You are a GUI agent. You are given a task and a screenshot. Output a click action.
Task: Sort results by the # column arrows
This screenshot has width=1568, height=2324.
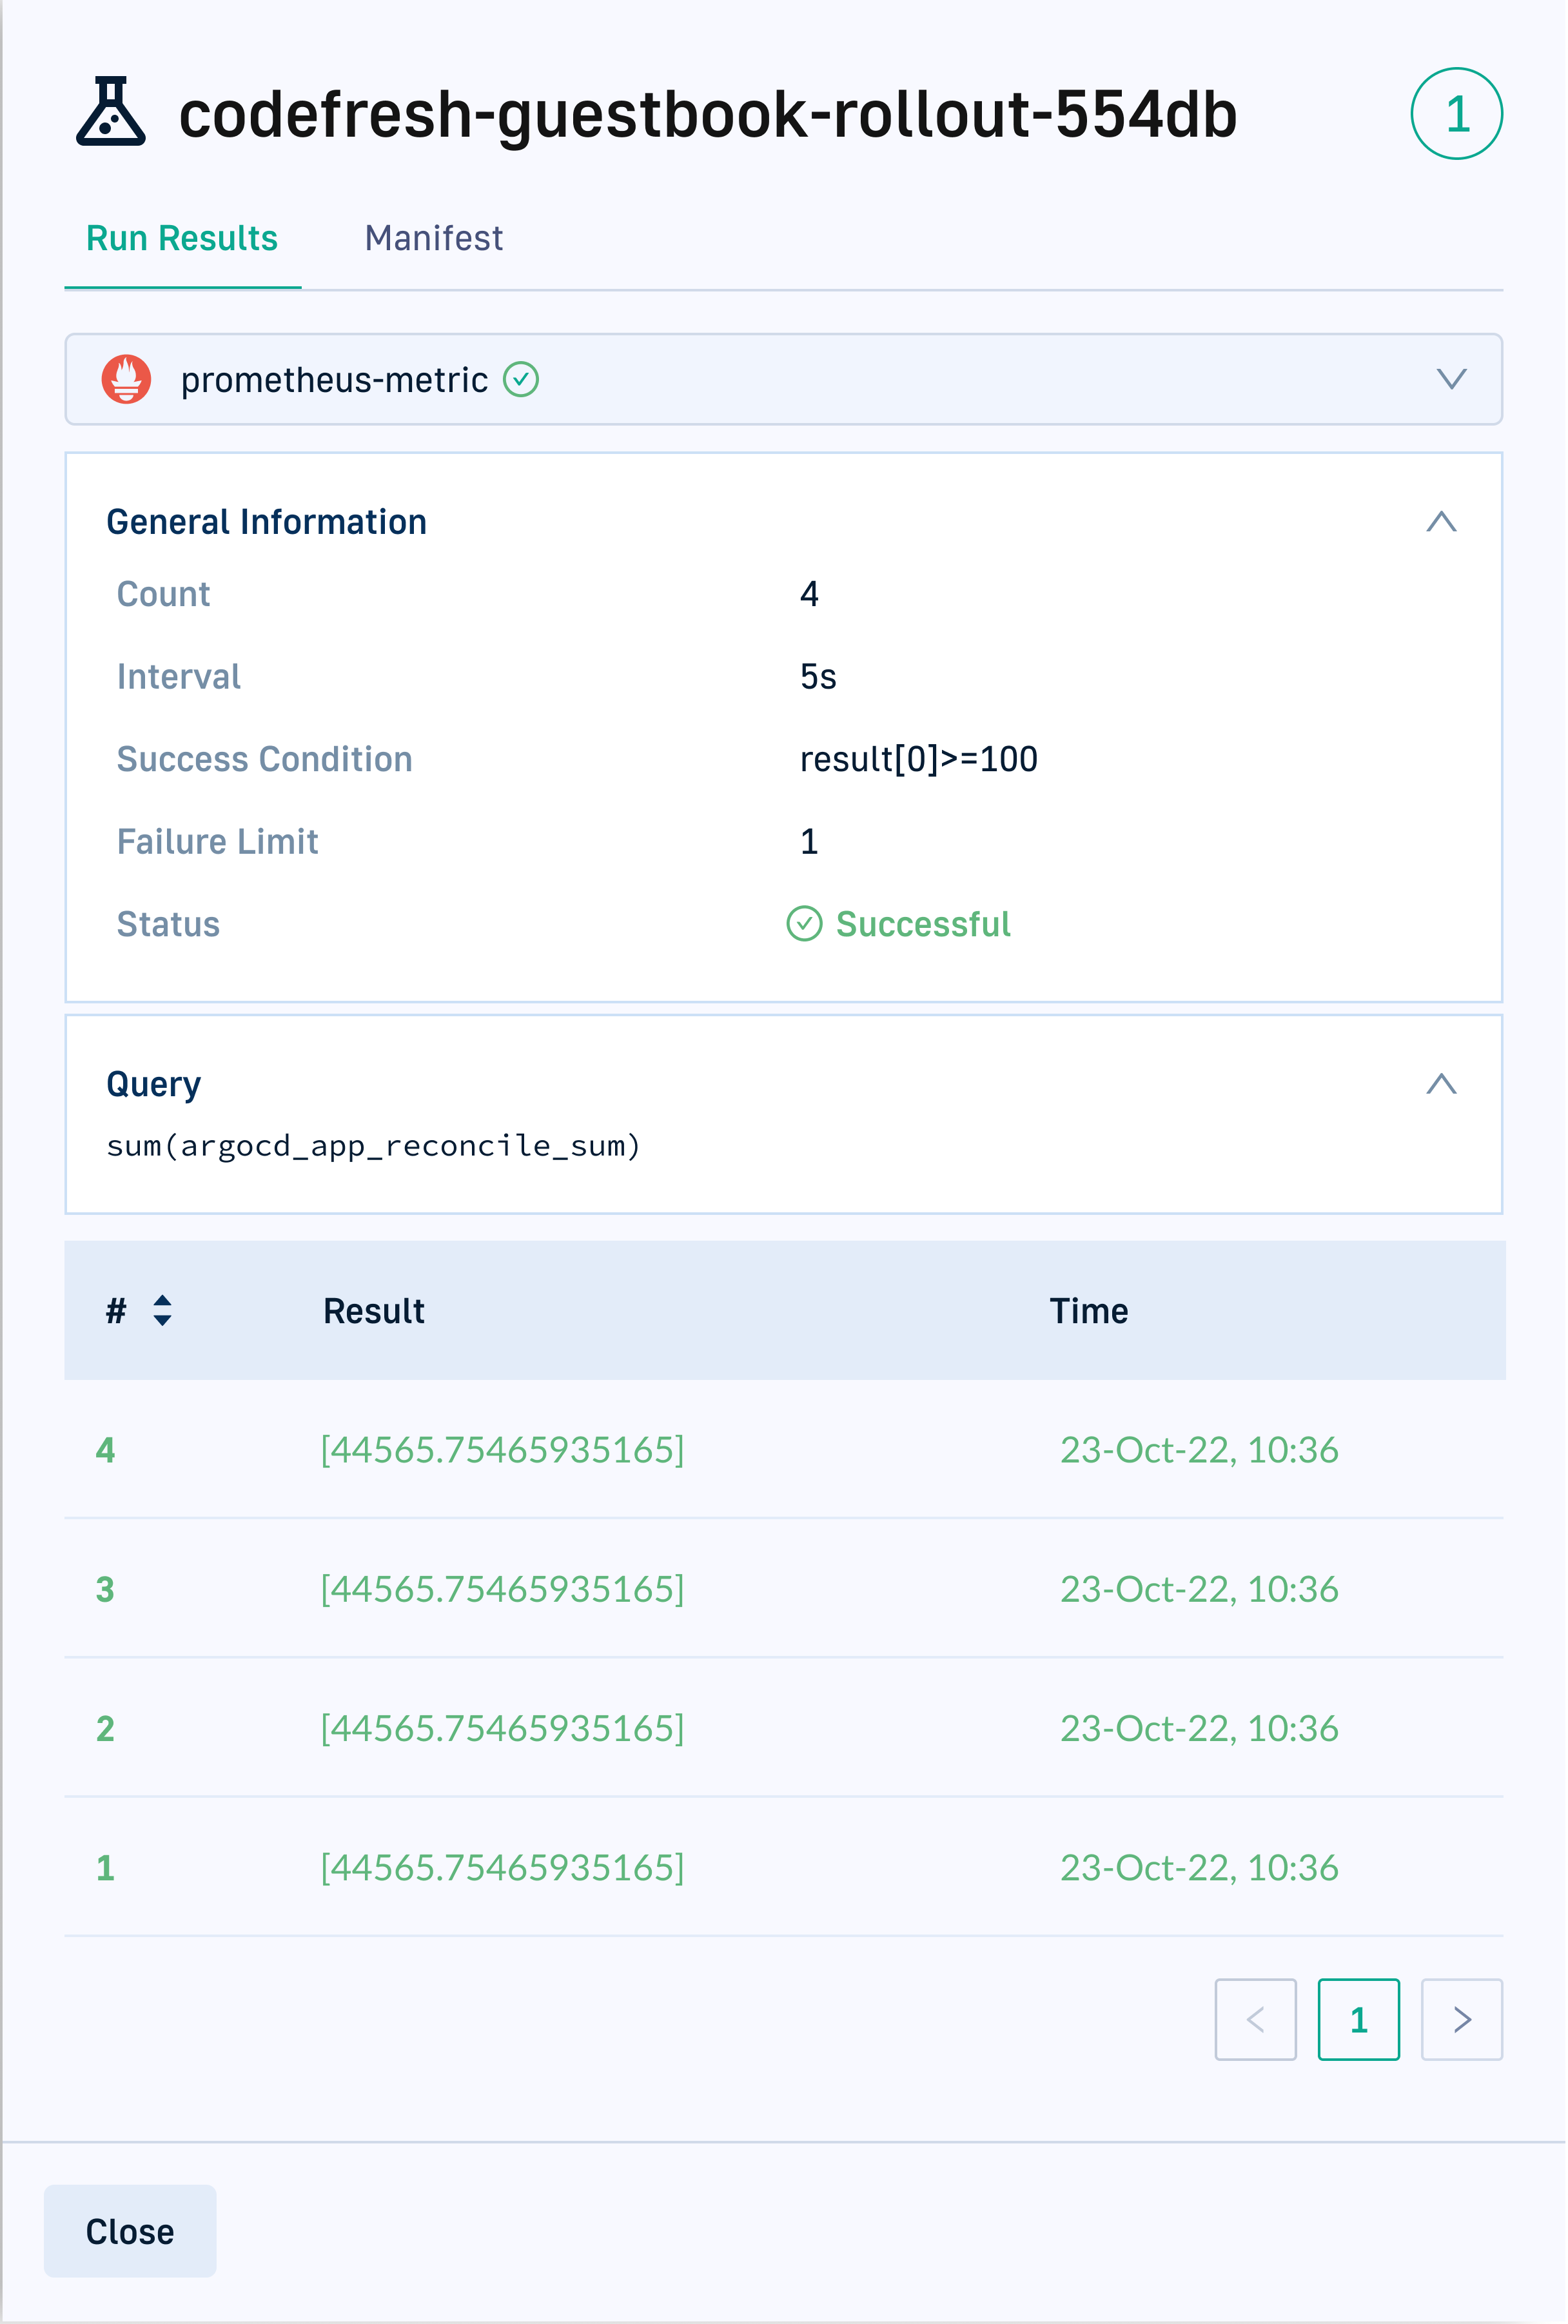click(162, 1310)
